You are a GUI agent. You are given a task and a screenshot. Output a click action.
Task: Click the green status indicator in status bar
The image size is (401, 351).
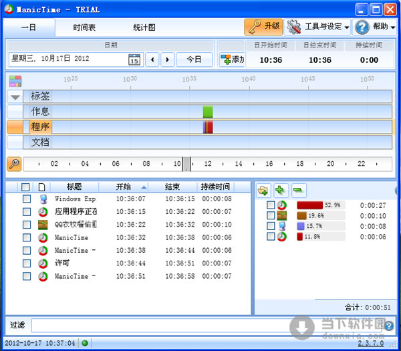coord(84,343)
